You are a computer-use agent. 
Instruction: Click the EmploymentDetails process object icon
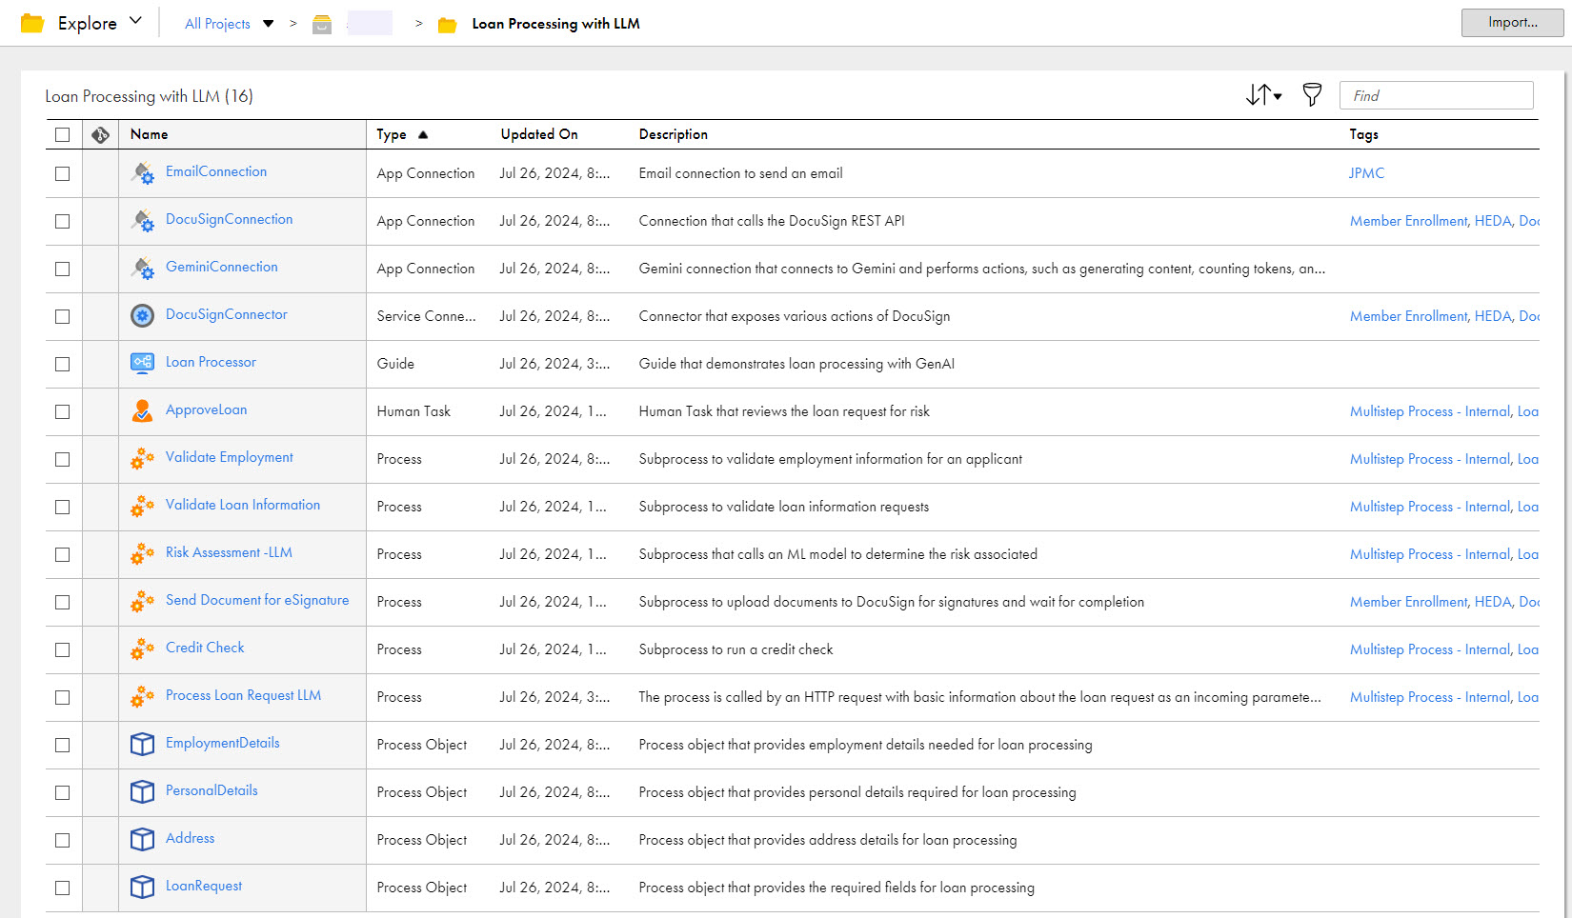pyautogui.click(x=142, y=744)
